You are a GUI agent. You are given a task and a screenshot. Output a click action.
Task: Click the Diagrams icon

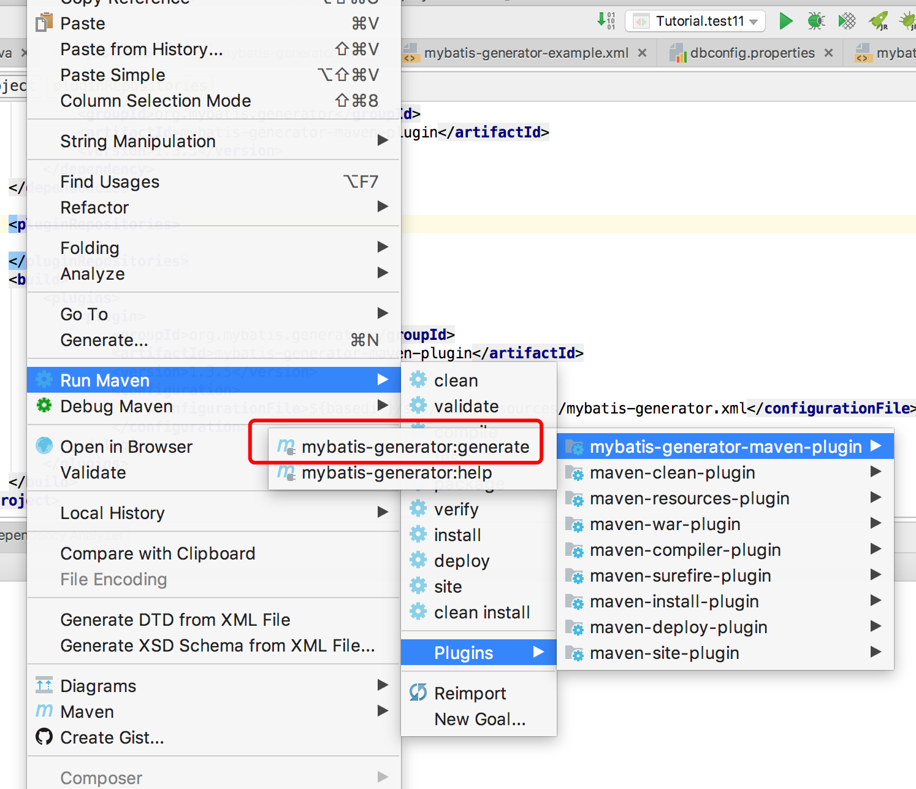click(44, 685)
